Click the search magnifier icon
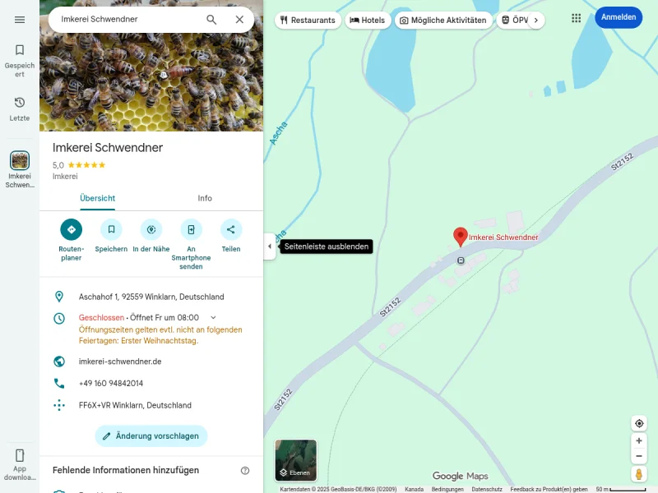This screenshot has width=658, height=493. pyautogui.click(x=211, y=20)
